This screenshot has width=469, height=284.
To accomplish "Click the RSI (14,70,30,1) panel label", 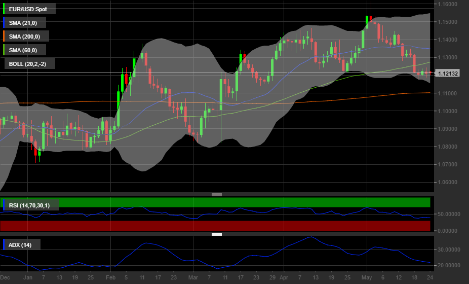I will (x=32, y=205).
